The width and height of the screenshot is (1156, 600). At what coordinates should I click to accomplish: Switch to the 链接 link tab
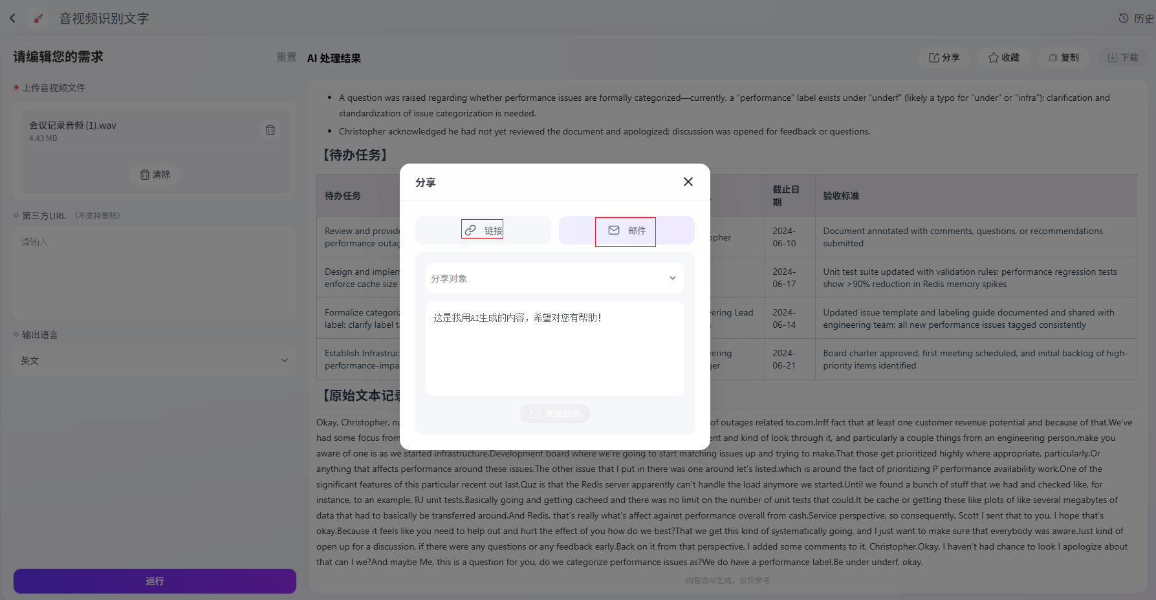tap(483, 230)
